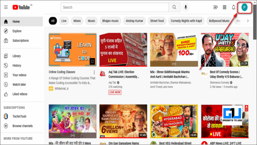
Task: Open Subscriptions from the sidebar
Action: coord(22,41)
